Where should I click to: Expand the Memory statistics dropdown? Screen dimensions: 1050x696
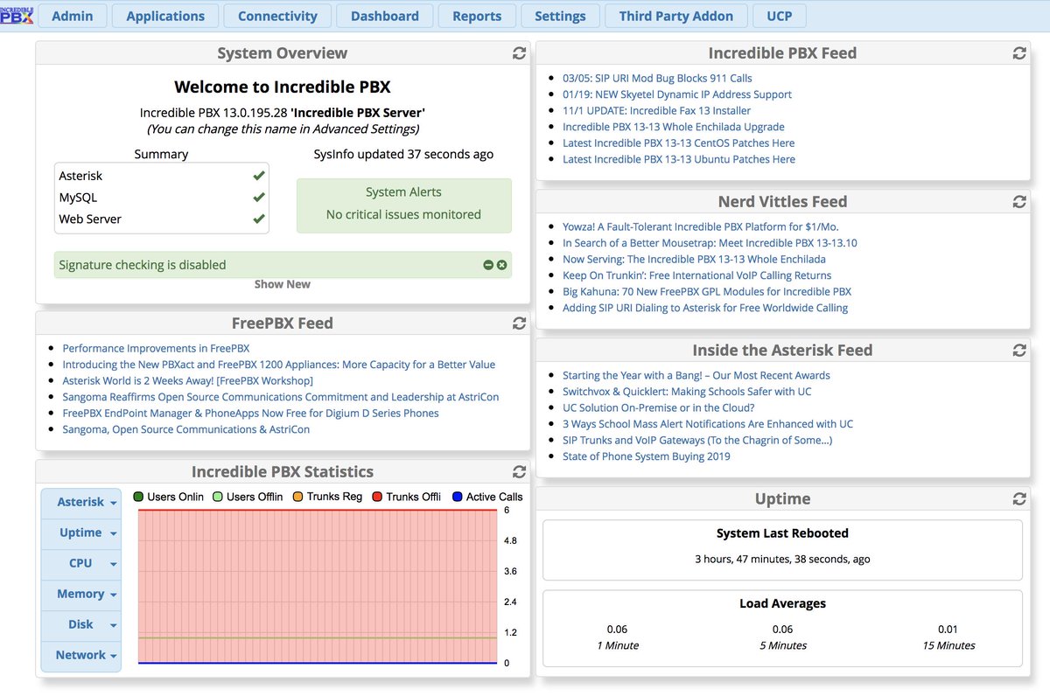click(81, 595)
